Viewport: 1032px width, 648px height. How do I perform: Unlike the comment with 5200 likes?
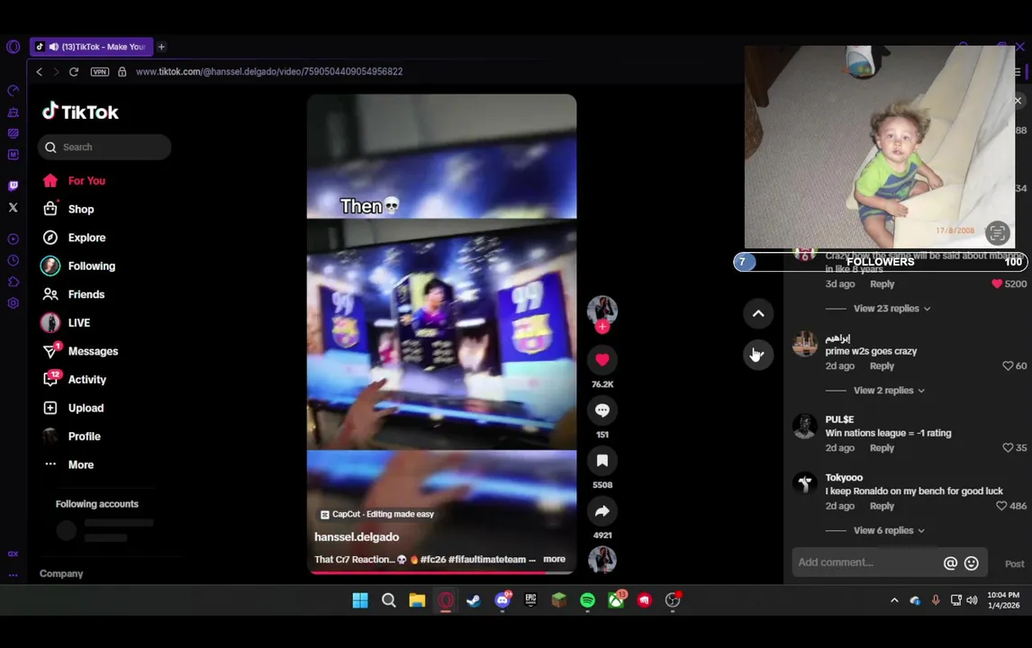pos(997,284)
